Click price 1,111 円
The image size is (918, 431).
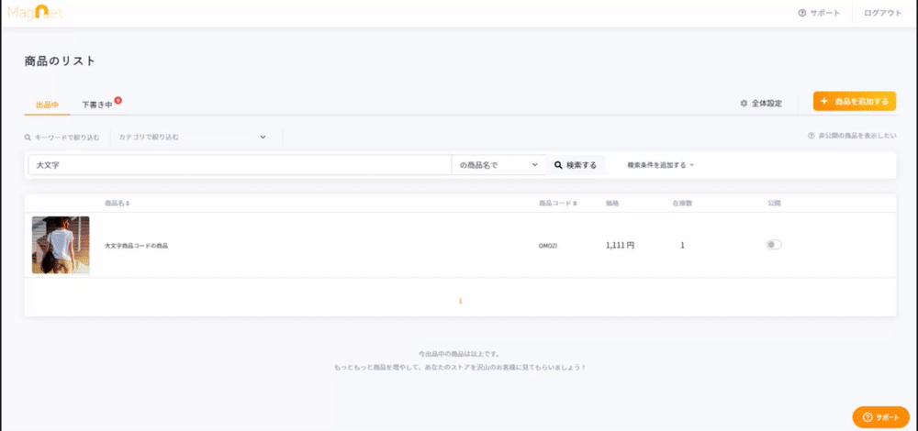620,246
